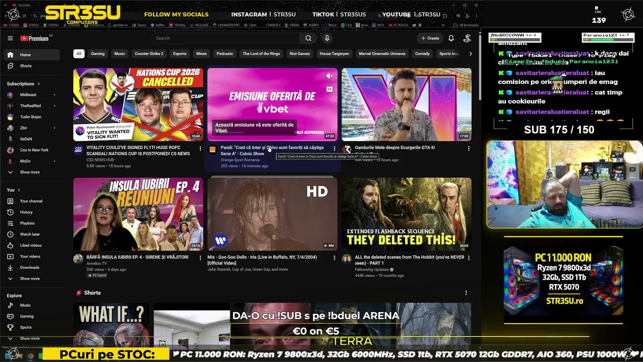The width and height of the screenshot is (643, 362).
Task: Open options menu for Insula Iubirii video
Action: (200, 258)
